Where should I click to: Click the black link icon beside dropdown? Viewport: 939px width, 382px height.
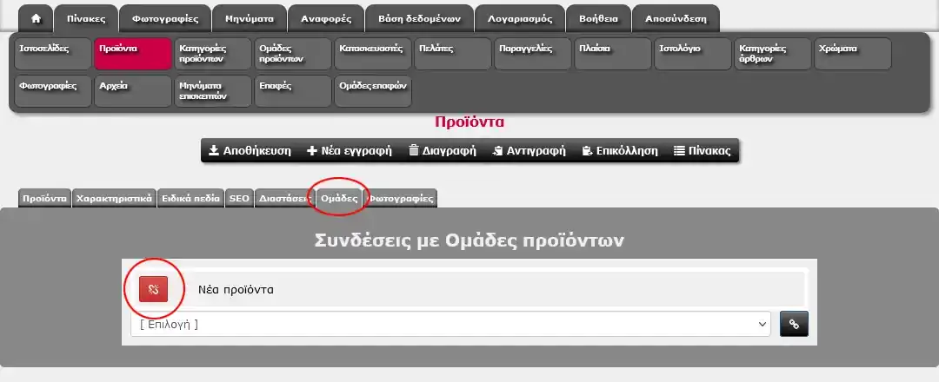click(x=793, y=324)
